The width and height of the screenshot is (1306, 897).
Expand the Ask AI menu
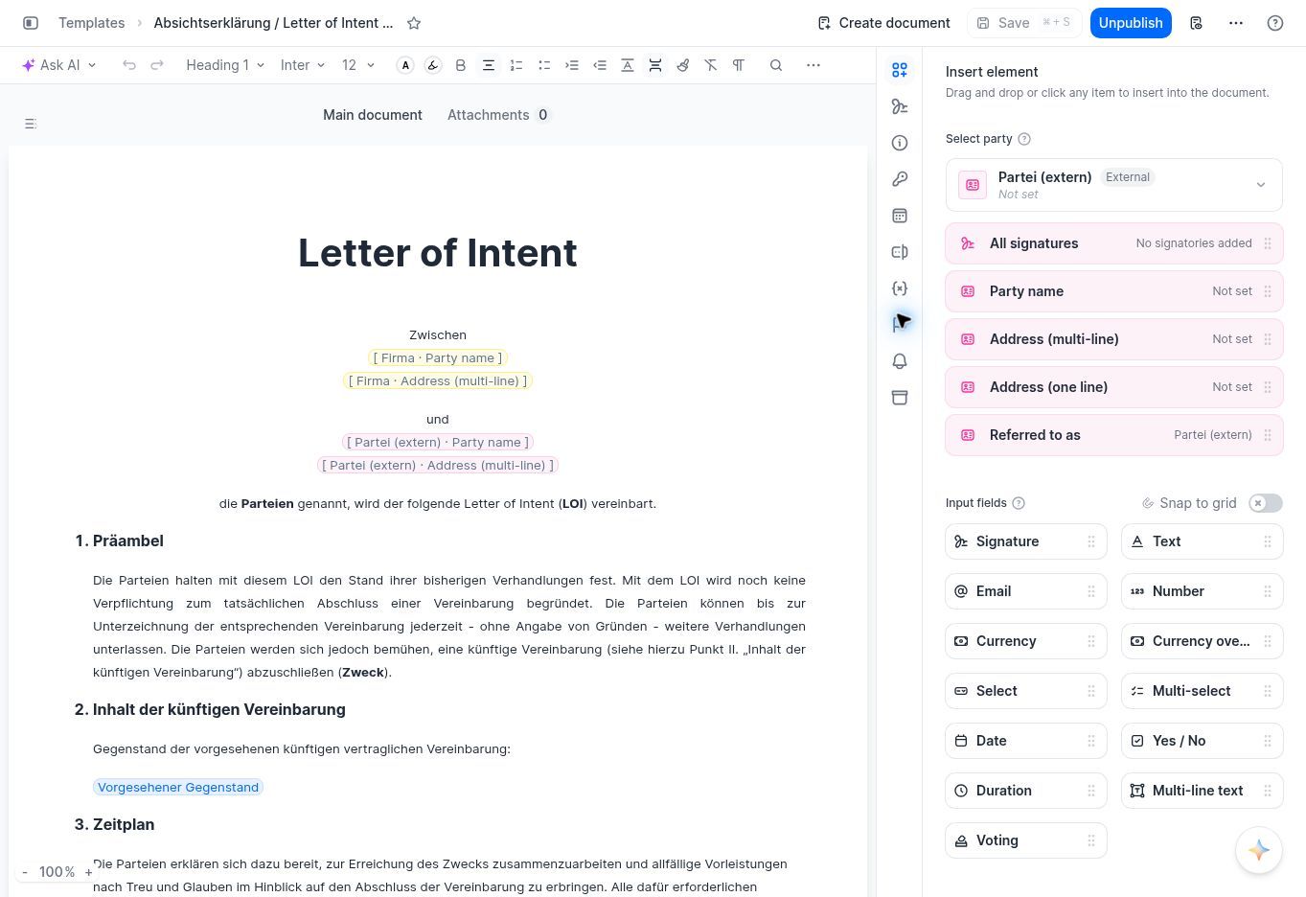click(x=59, y=65)
